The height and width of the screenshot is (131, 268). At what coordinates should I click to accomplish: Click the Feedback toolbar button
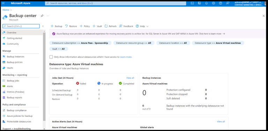[126, 26]
